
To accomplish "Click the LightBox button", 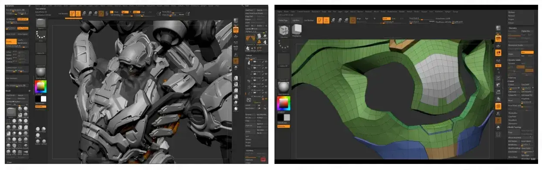I will click(x=296, y=20).
